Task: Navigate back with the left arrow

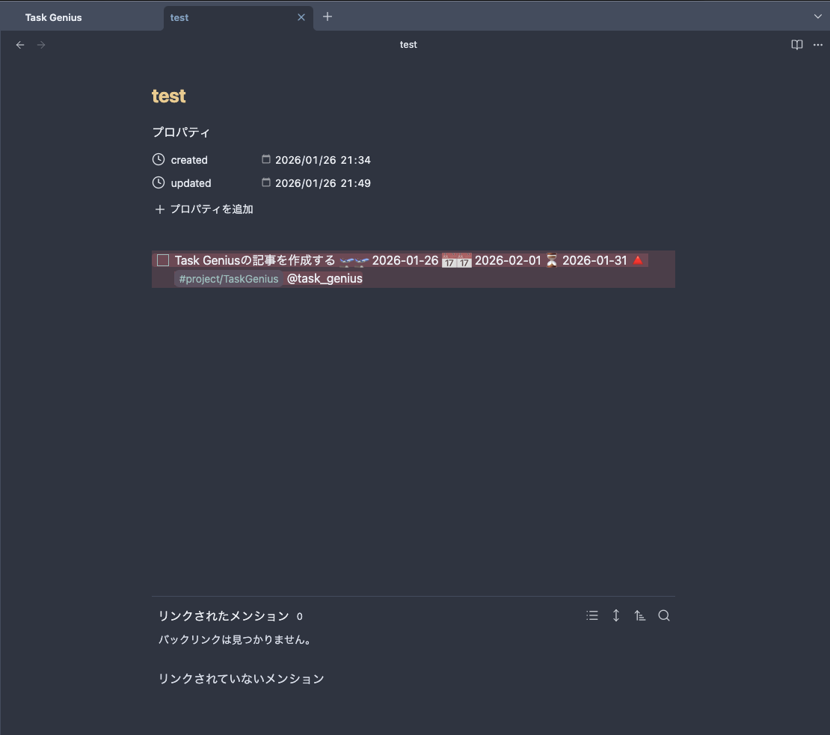Action: click(x=20, y=45)
